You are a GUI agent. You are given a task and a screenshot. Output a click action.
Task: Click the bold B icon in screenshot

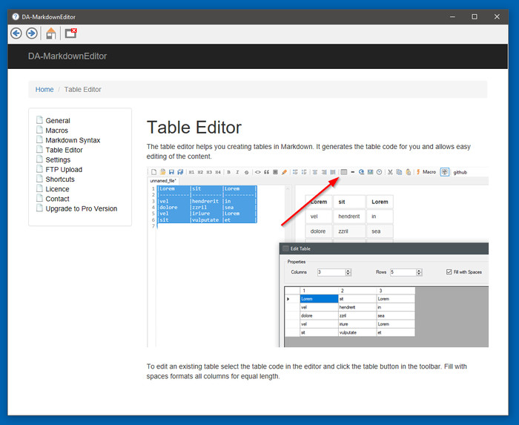click(228, 172)
